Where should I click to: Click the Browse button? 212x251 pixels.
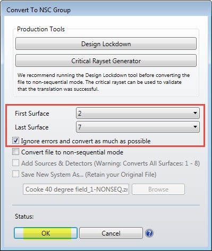coord(158,189)
